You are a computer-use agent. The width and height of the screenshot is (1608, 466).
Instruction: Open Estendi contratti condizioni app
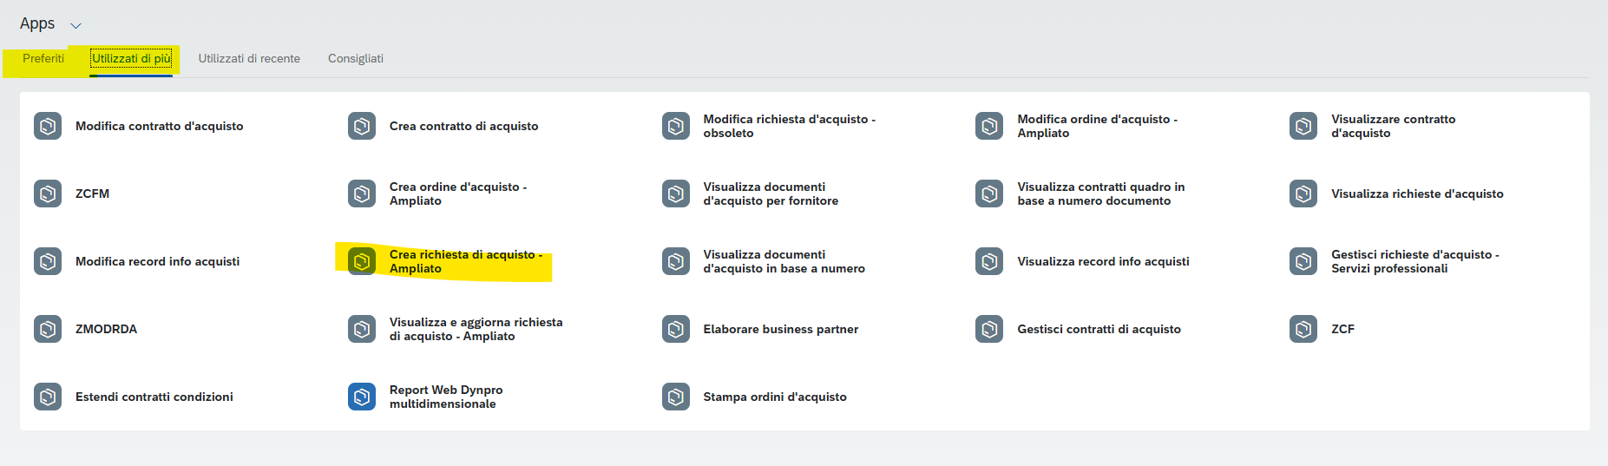click(x=154, y=397)
